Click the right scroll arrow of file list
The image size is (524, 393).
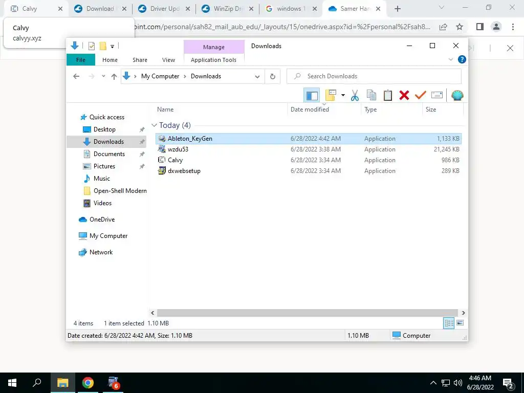463,313
